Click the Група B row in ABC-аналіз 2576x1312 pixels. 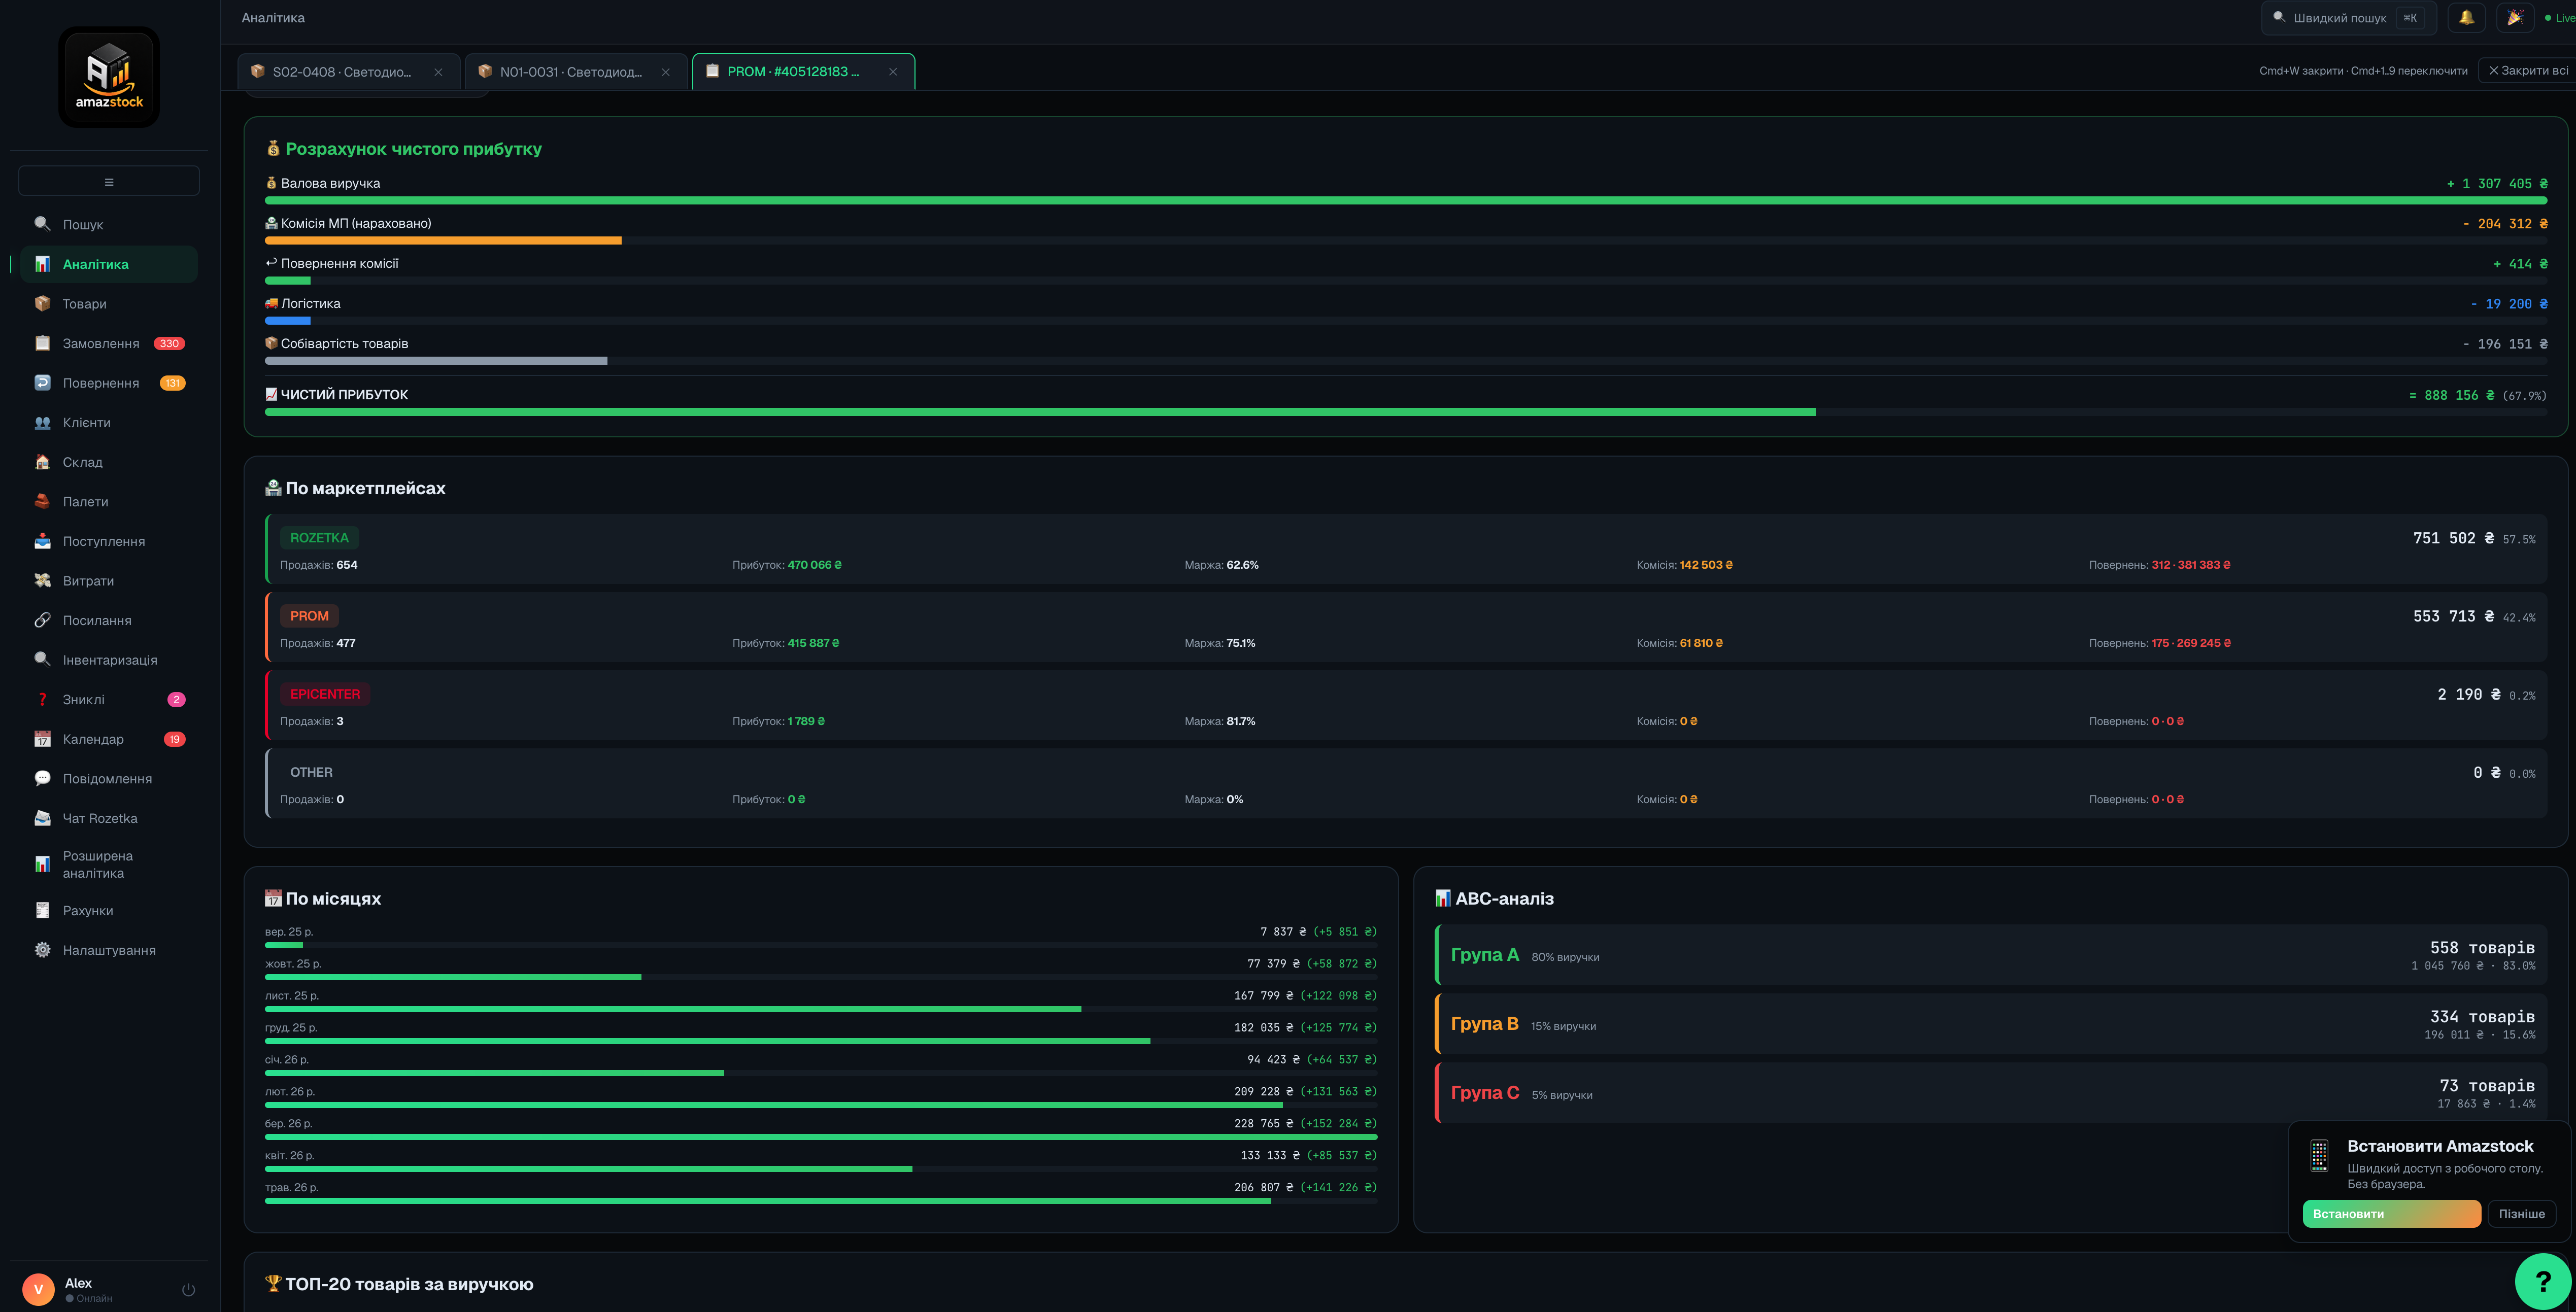point(1990,1024)
